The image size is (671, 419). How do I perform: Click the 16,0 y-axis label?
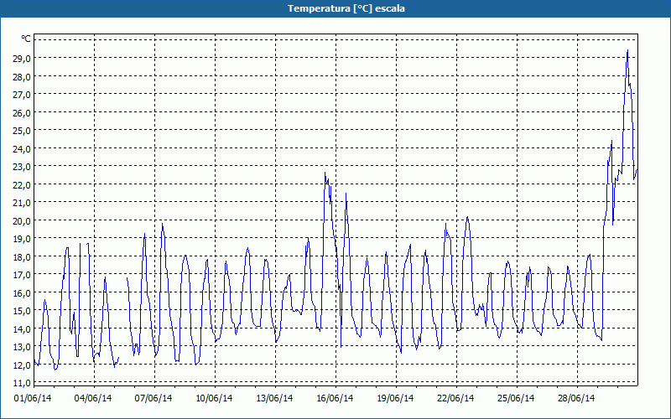pyautogui.click(x=22, y=293)
